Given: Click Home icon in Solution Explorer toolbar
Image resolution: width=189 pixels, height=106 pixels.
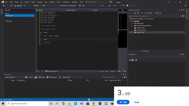Looking at the screenshot, I should 135,13.
